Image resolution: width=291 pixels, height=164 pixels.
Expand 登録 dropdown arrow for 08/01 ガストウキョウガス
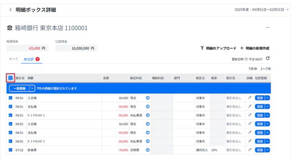click(x=267, y=141)
